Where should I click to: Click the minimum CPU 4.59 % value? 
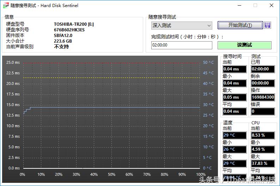[263, 149]
